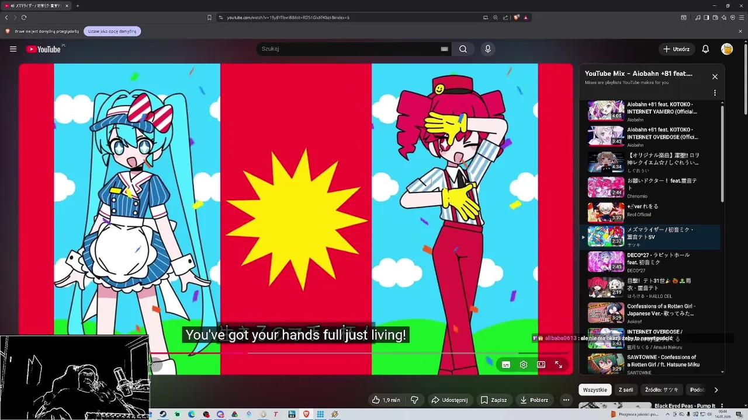Open a new browser tab with plus
This screenshot has width=748, height=420.
point(78,6)
